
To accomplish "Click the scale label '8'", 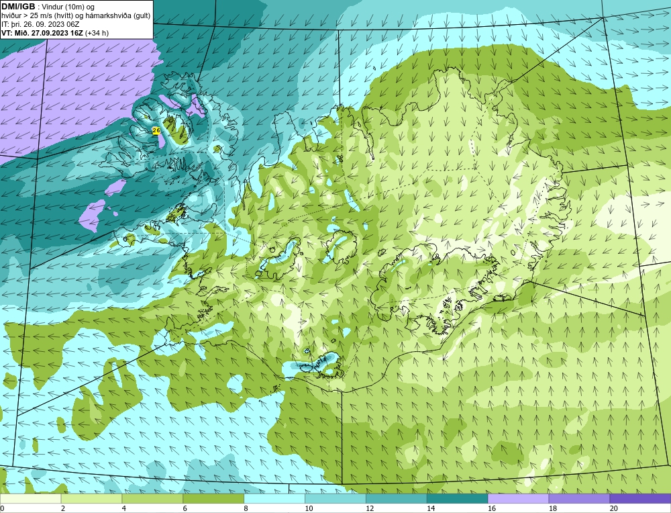I will (246, 509).
